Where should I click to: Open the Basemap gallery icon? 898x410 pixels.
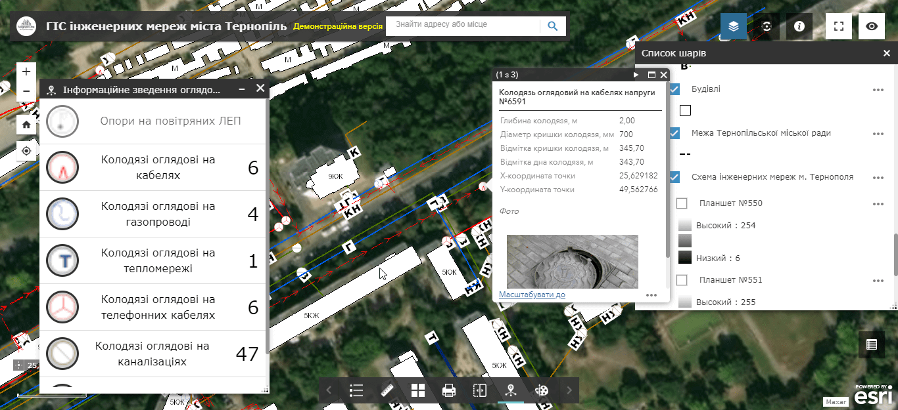pos(417,390)
